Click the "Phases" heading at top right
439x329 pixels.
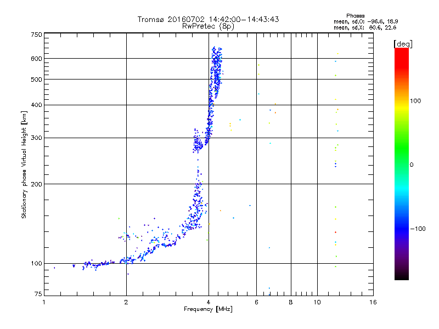point(355,16)
